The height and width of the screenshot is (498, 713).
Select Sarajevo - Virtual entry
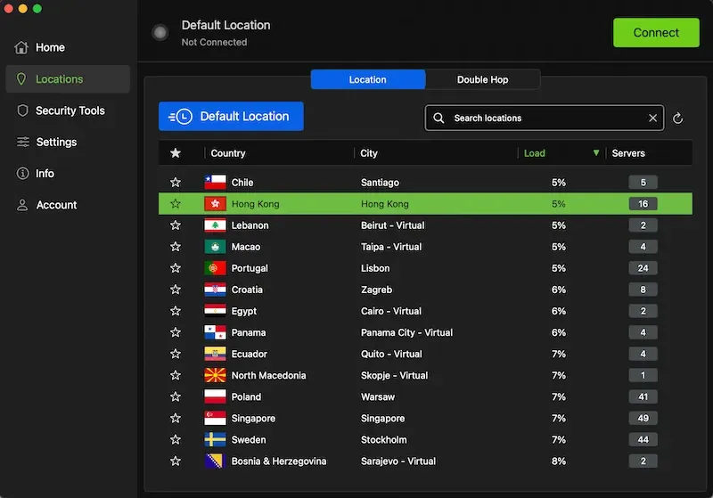coord(398,461)
